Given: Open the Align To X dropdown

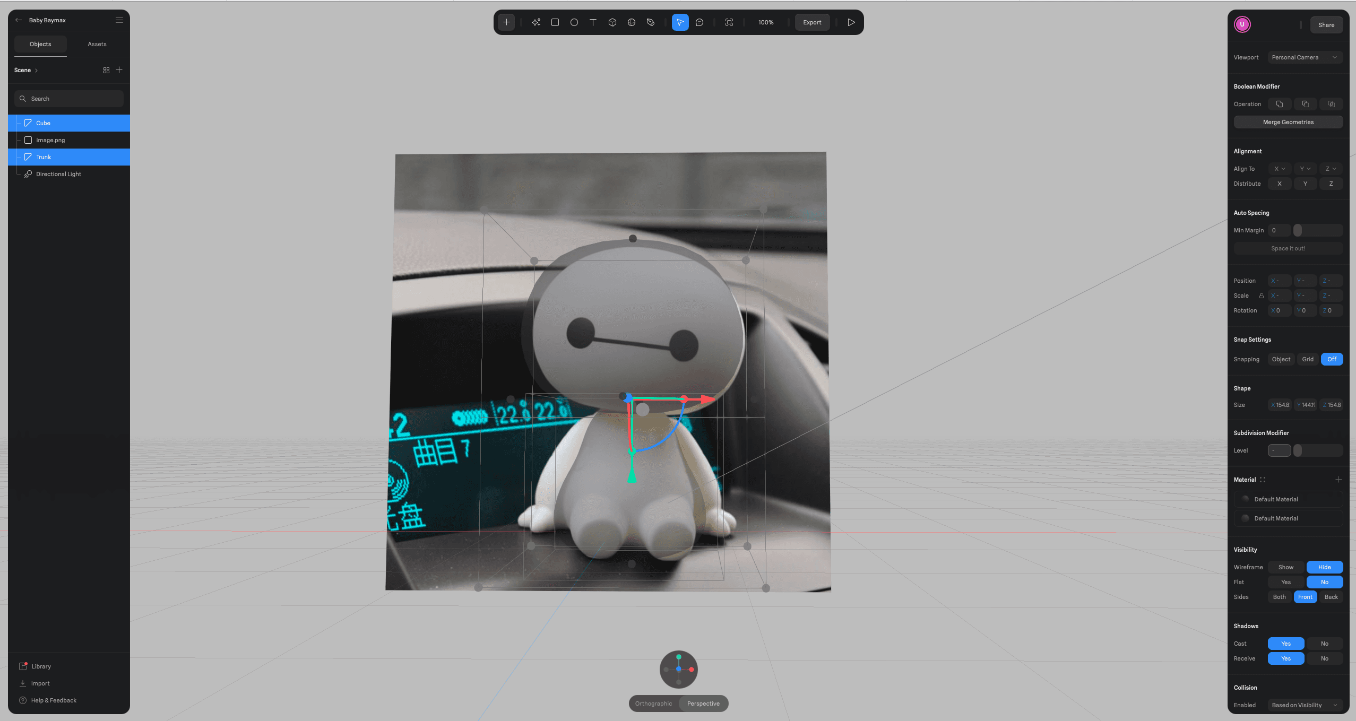Looking at the screenshot, I should [1279, 169].
